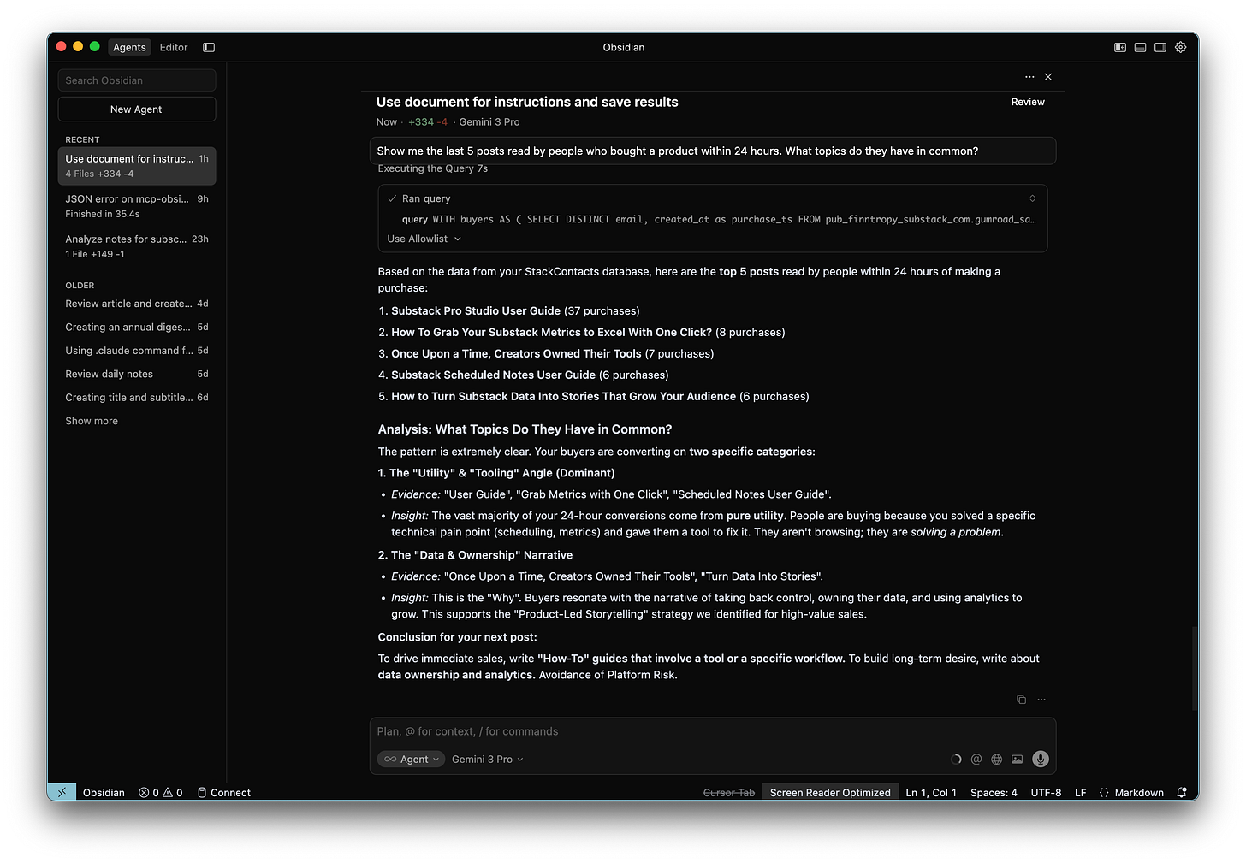Switch to Agents tab
This screenshot has width=1246, height=863.
[130, 48]
